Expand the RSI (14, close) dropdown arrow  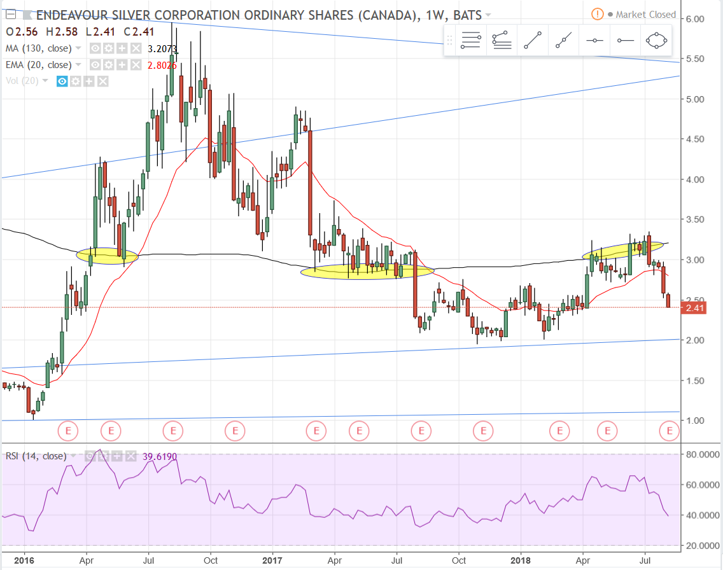tap(73, 456)
